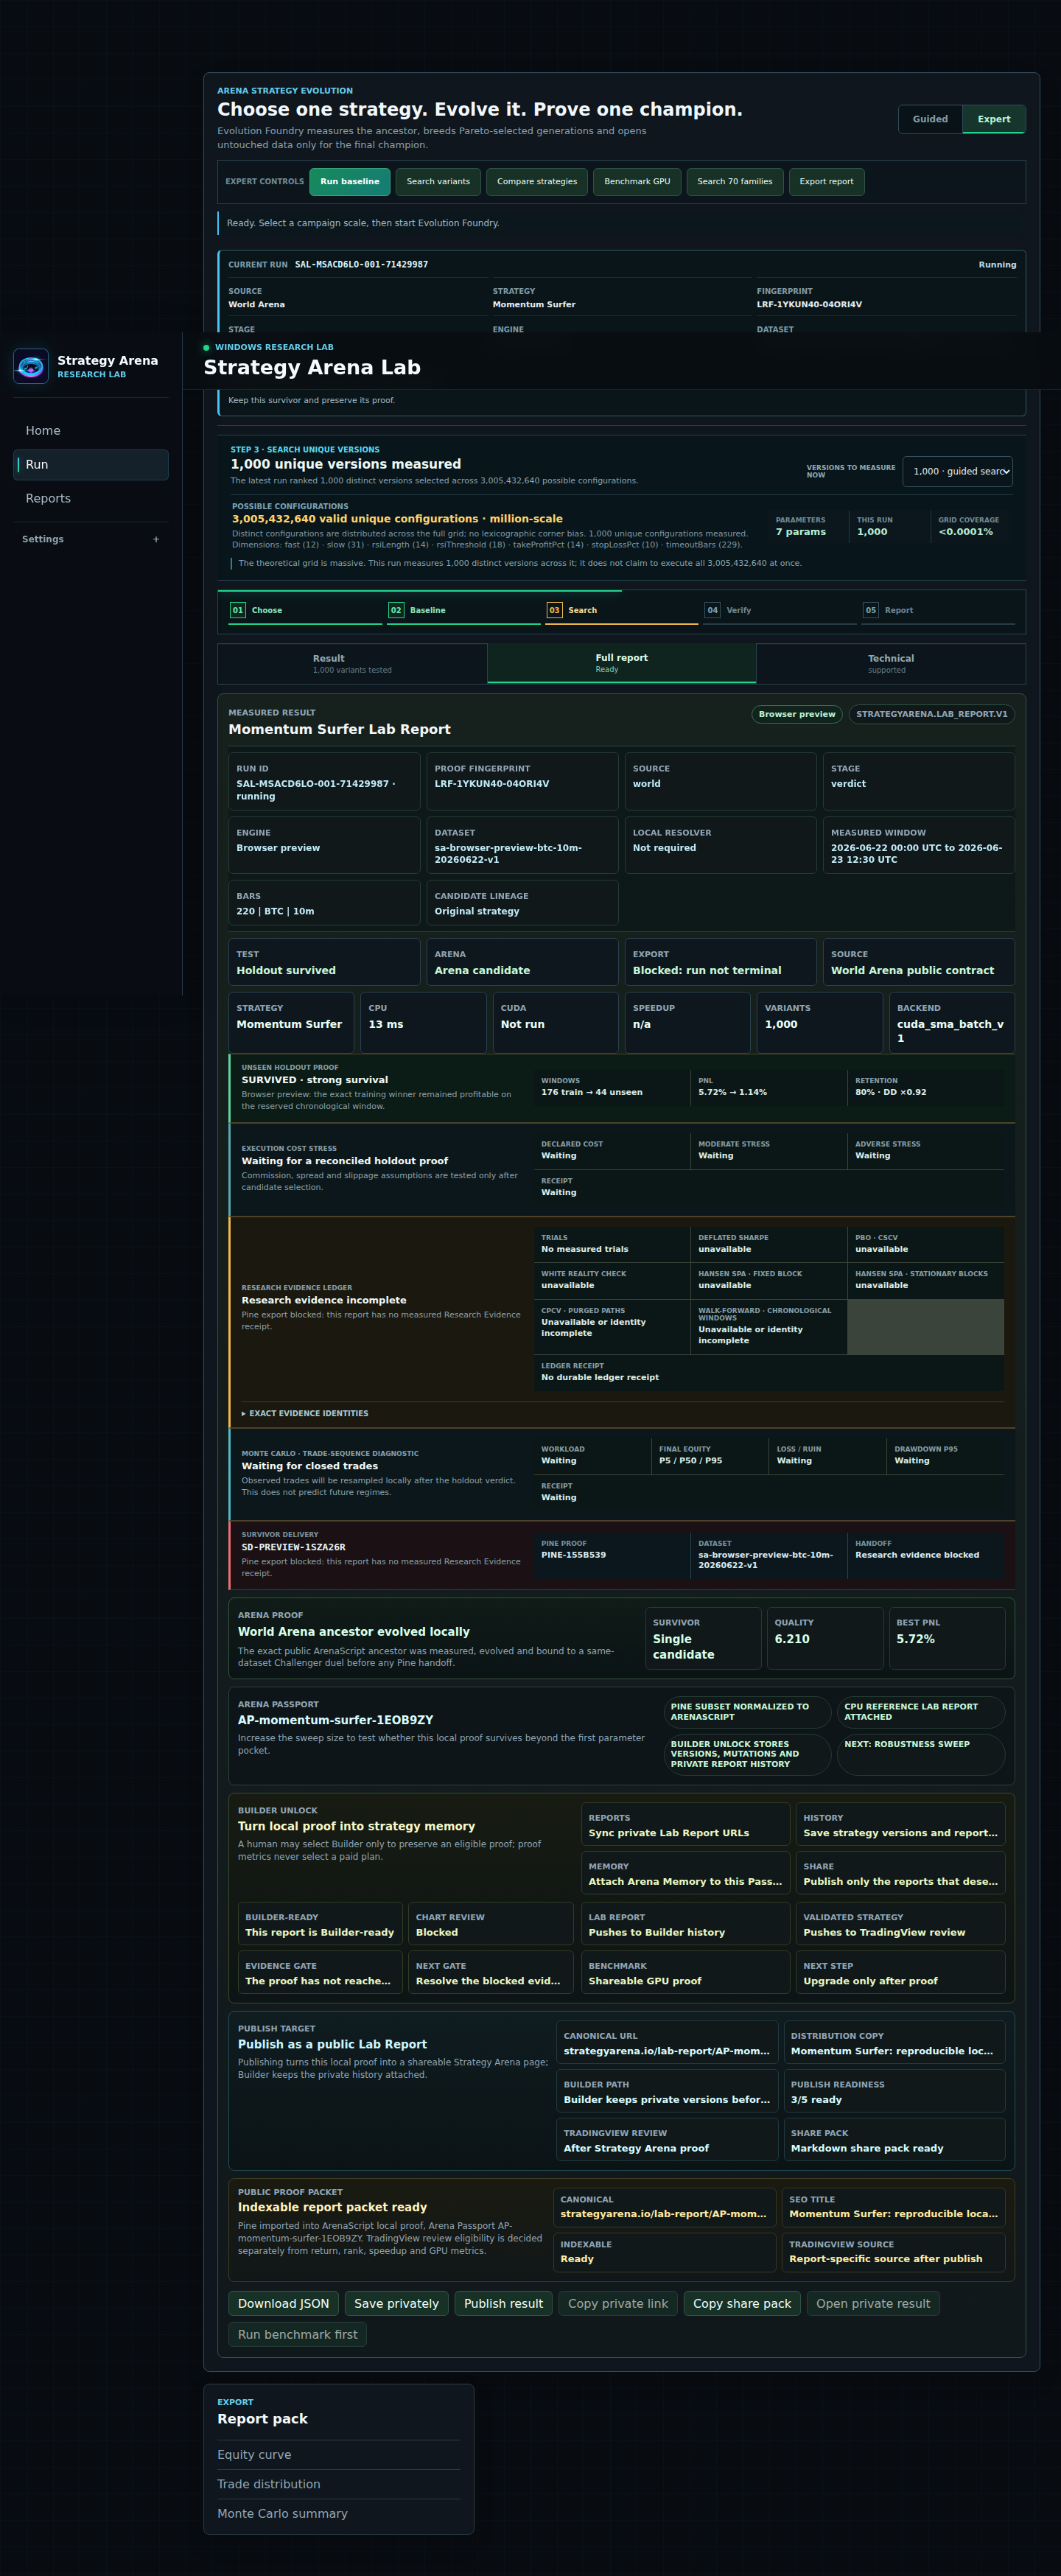Screen dimensions: 1061x2576
Task: Go to step 05 Report
Action: 937,611
